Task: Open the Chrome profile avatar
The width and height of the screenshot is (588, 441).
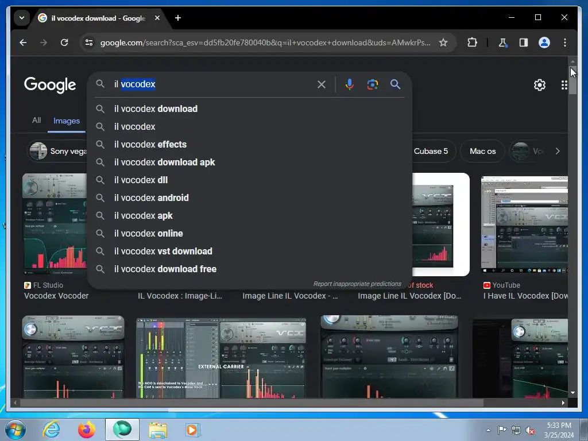Action: click(544, 42)
